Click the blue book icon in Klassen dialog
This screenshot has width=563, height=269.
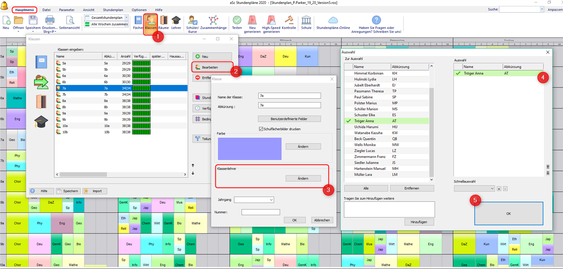41,62
